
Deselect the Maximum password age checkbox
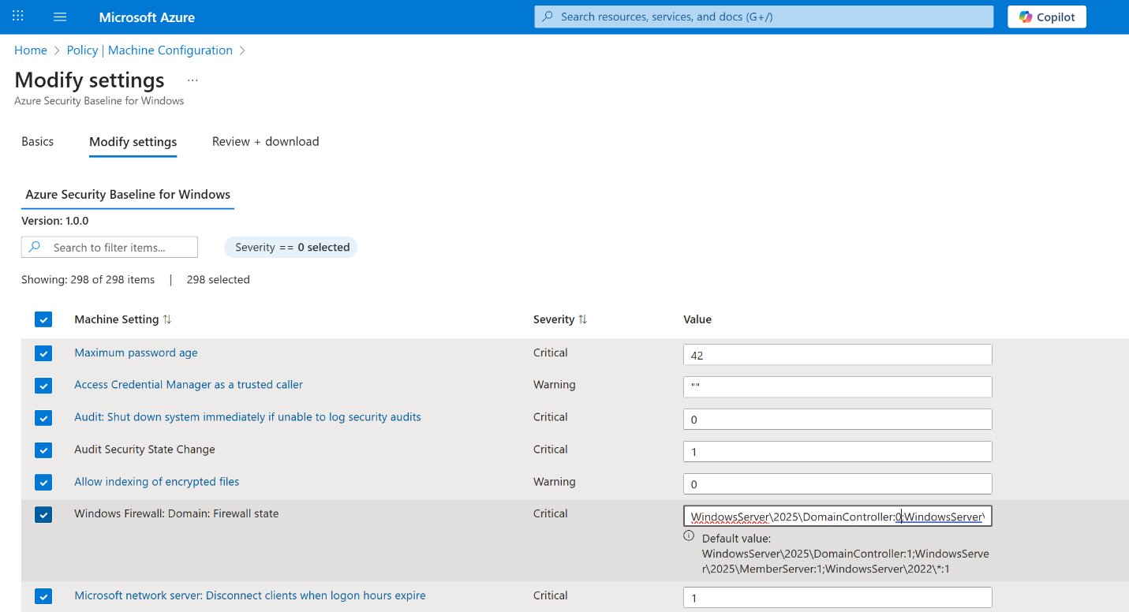(x=43, y=353)
